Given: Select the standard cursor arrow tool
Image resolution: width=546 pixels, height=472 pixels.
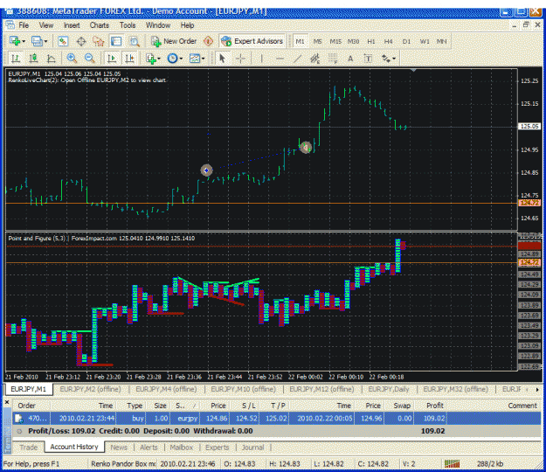Looking at the screenshot, I should point(222,59).
